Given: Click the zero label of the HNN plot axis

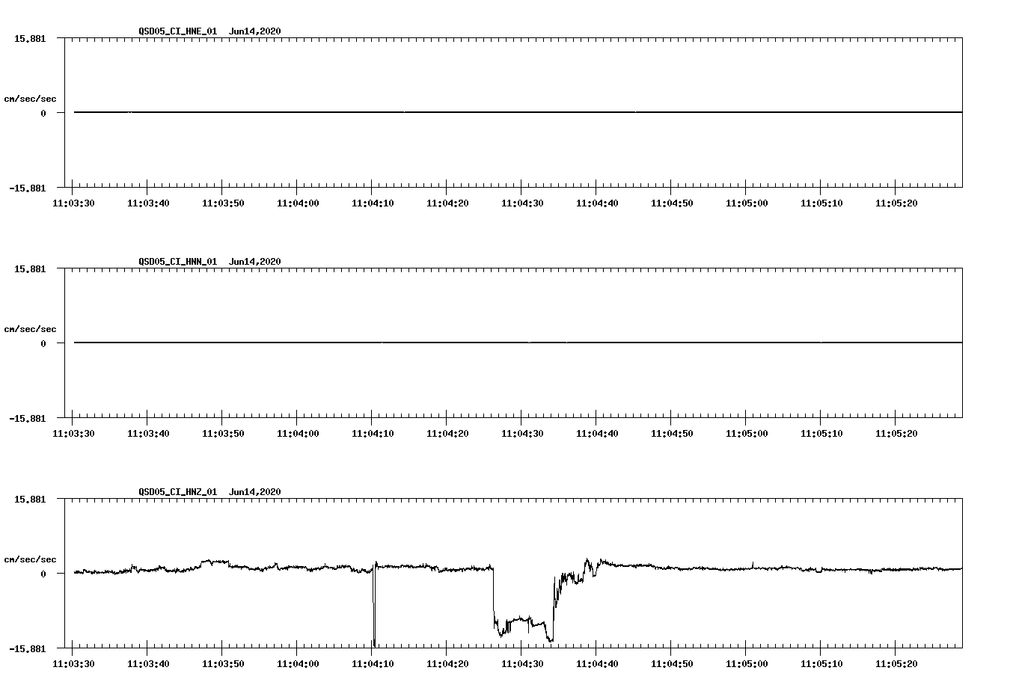Looking at the screenshot, I should pos(43,343).
